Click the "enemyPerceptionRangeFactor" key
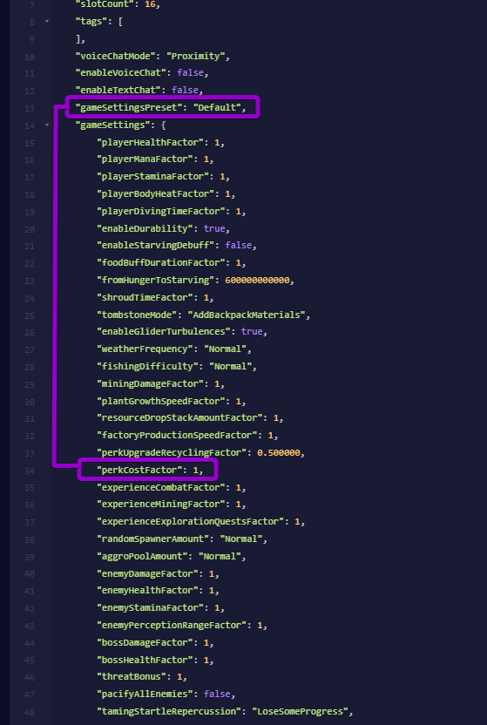 (172, 625)
